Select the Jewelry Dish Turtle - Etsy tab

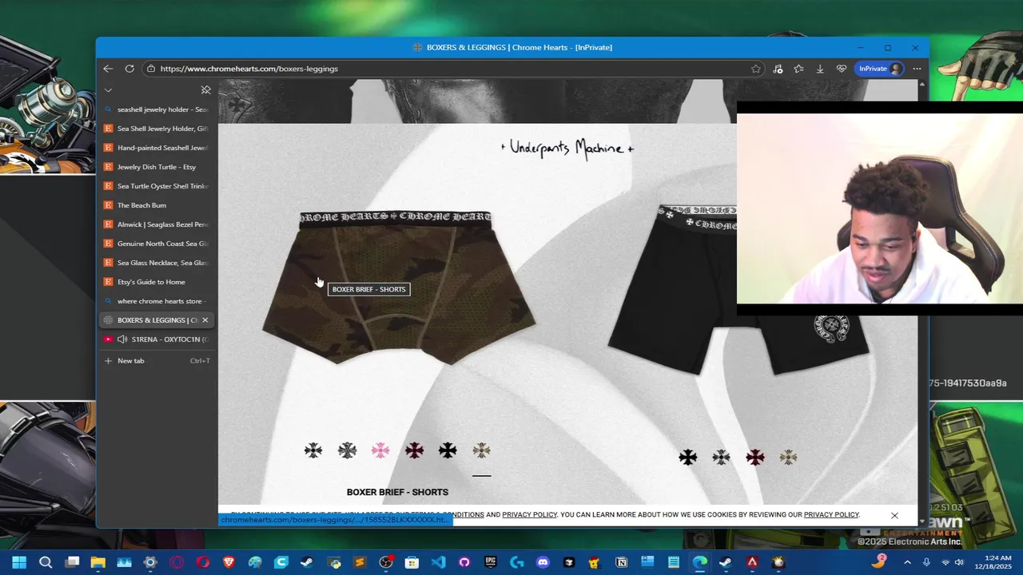157,167
